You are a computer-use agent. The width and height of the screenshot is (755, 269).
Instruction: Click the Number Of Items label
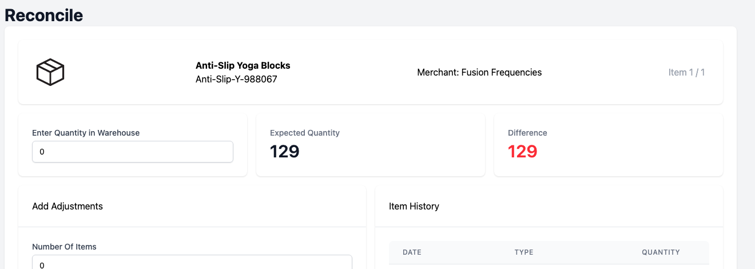pos(64,247)
